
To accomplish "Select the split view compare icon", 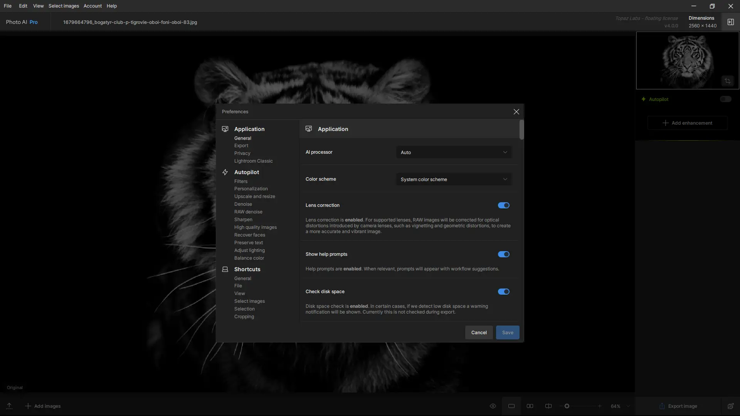I will point(548,406).
